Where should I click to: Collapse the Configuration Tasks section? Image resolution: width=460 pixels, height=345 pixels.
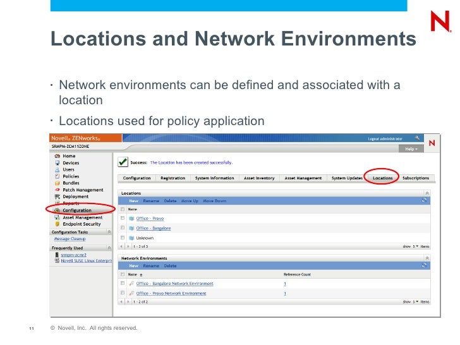tap(109, 232)
